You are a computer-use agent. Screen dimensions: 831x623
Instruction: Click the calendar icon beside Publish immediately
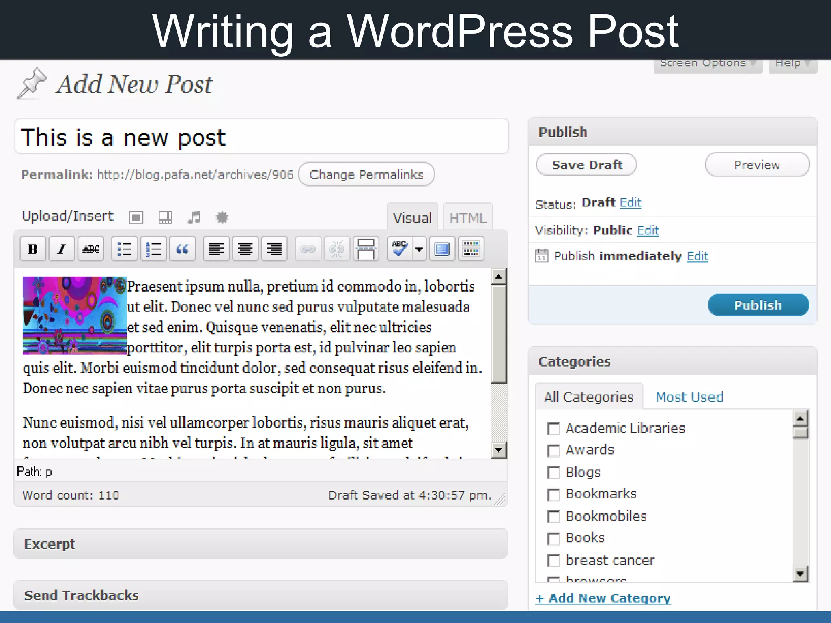542,256
